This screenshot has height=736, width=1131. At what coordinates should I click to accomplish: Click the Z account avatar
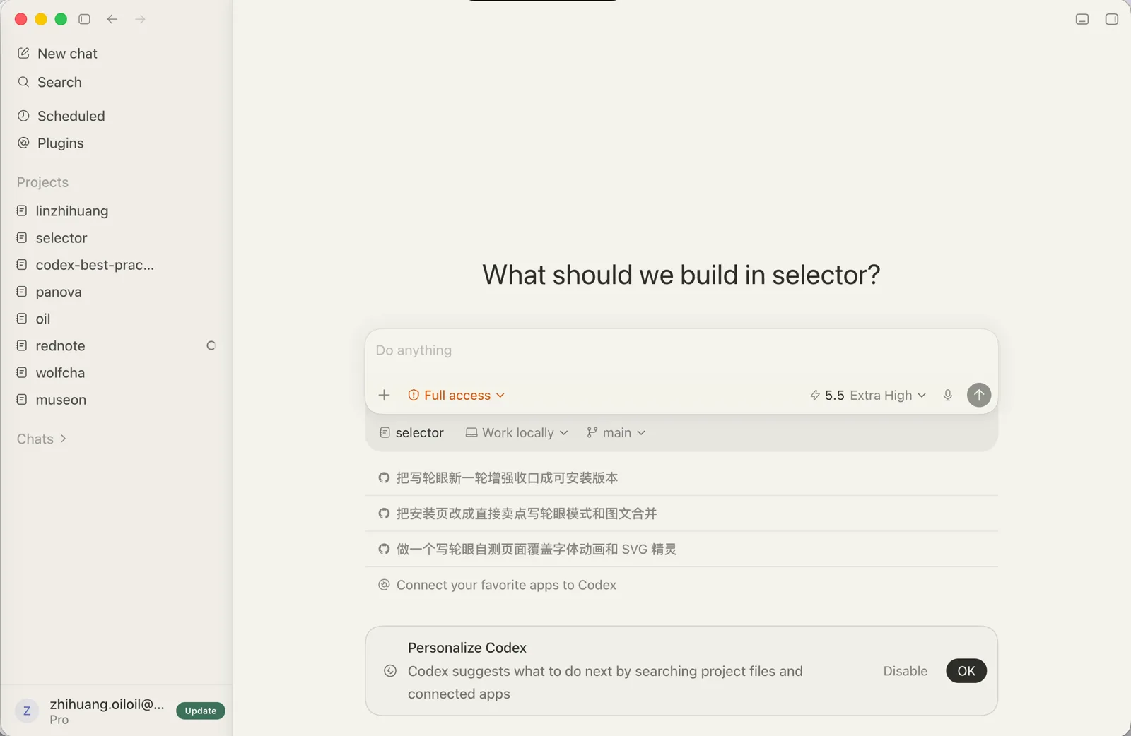tap(27, 711)
